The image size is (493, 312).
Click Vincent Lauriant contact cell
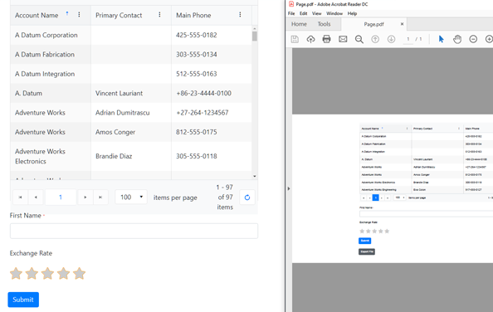pos(131,93)
